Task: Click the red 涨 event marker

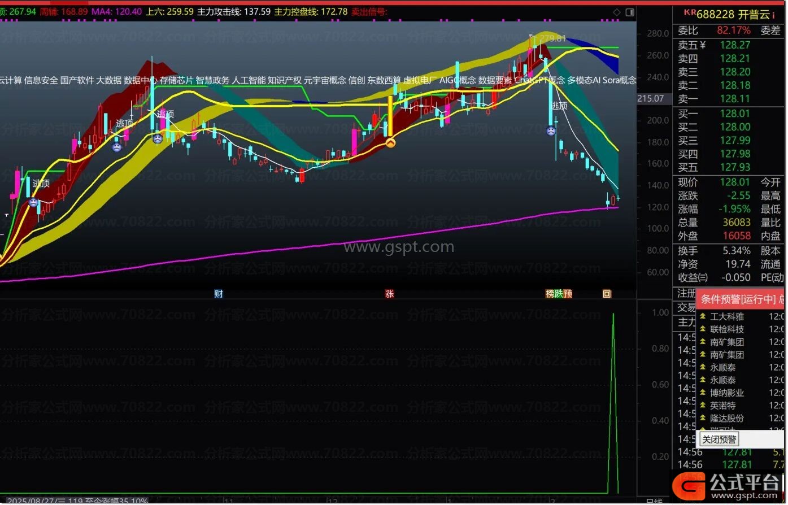Action: click(389, 294)
